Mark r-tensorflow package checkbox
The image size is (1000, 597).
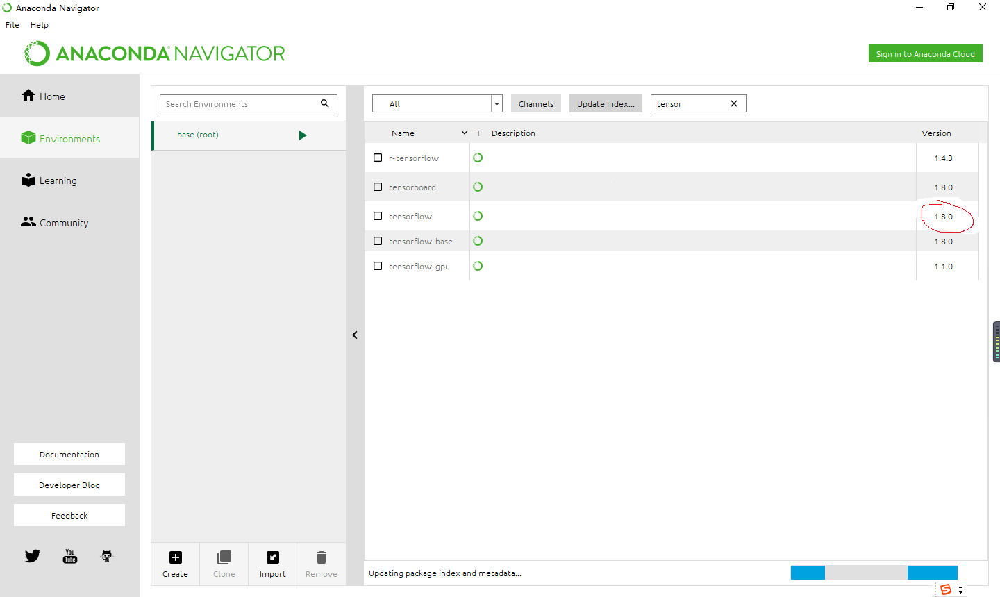tap(378, 158)
